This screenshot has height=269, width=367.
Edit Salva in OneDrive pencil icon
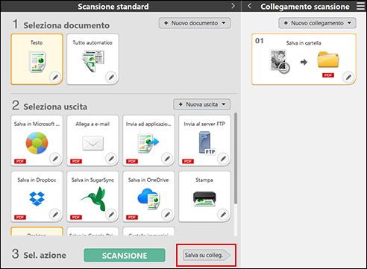[x=167, y=214]
